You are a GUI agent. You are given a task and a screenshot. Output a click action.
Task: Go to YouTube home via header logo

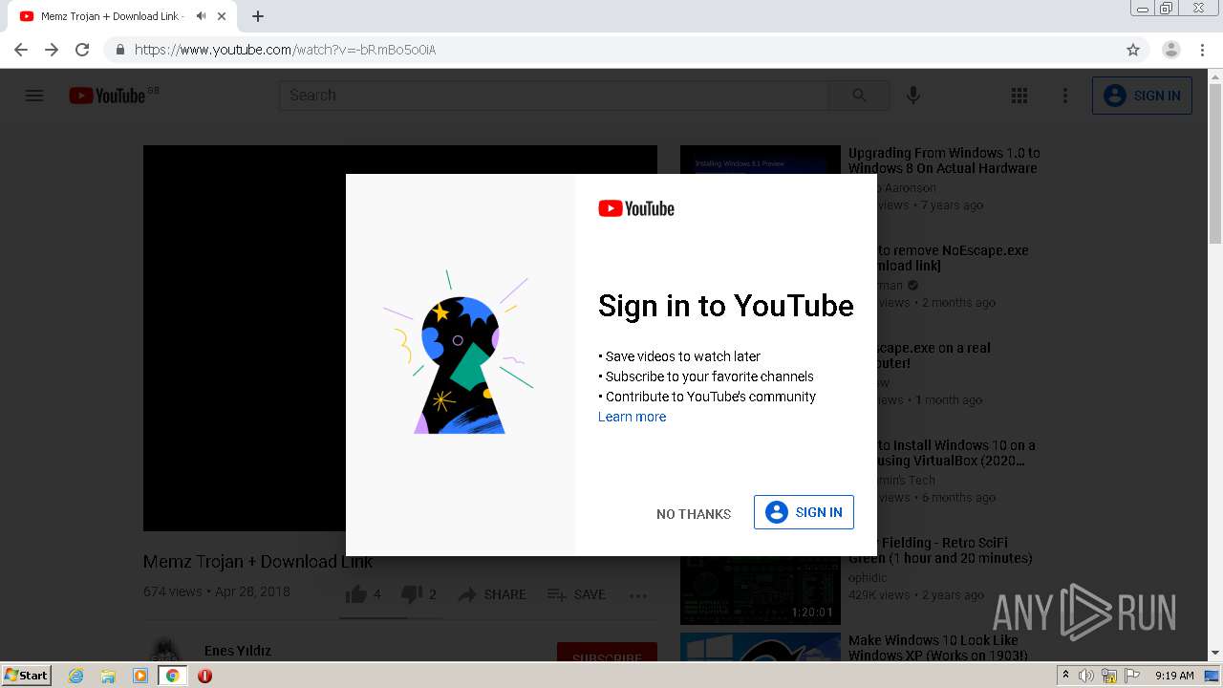tap(107, 96)
